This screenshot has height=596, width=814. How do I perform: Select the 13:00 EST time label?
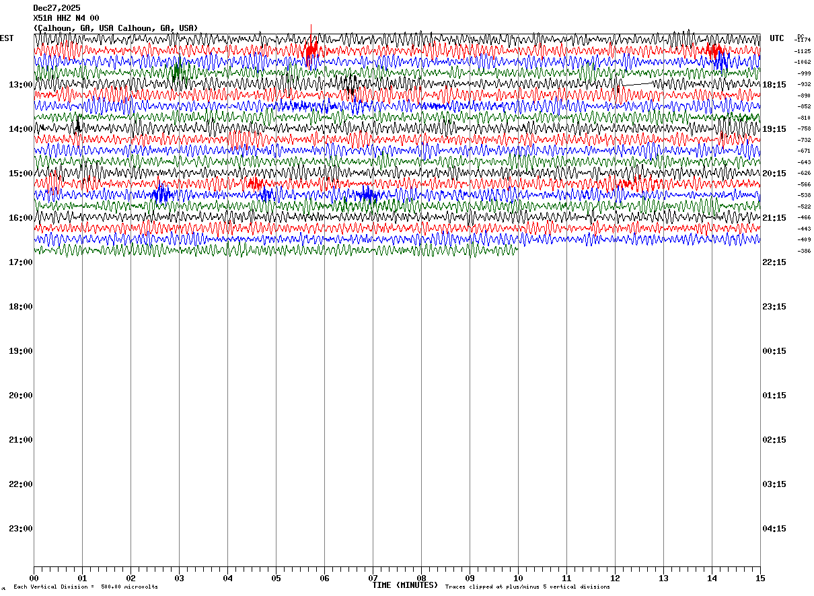click(x=21, y=85)
